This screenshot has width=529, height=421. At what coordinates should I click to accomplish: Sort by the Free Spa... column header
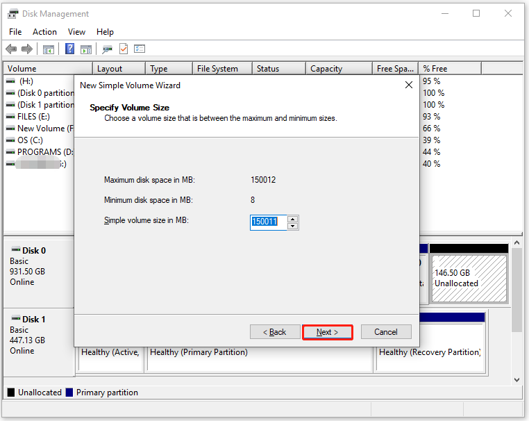396,69
